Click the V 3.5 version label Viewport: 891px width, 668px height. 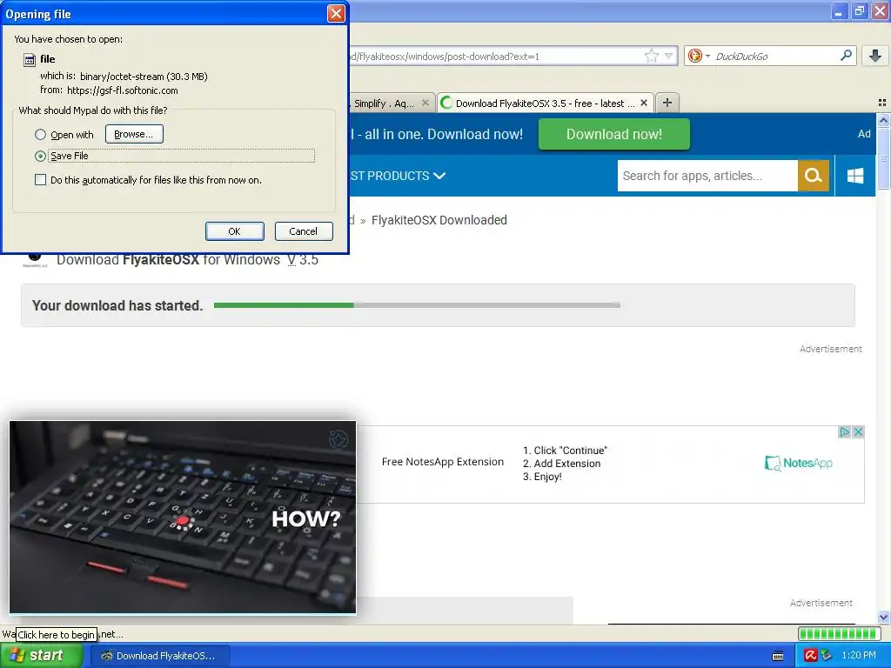pos(302,260)
